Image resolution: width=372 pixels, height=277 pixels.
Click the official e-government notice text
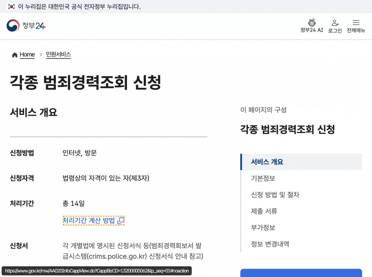[x=79, y=7]
